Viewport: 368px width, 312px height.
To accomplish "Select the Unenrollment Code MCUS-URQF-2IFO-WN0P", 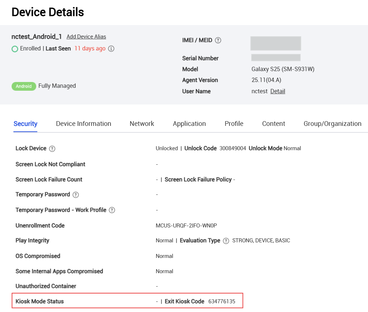I will pos(186,225).
